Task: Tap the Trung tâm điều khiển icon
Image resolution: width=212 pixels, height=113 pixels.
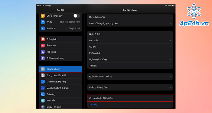Action: [43, 75]
